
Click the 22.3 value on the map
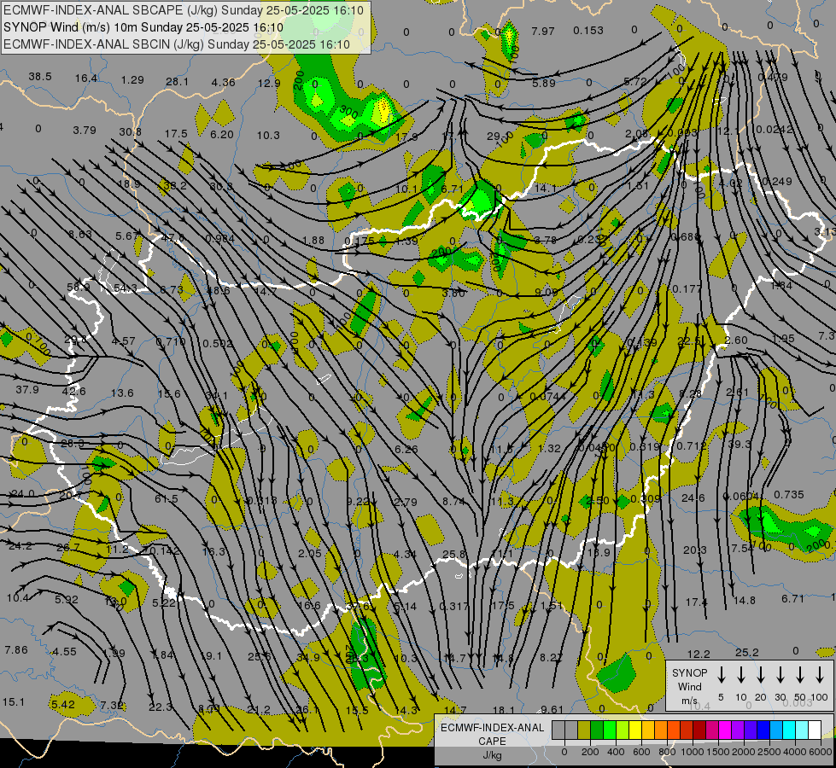pos(160,707)
